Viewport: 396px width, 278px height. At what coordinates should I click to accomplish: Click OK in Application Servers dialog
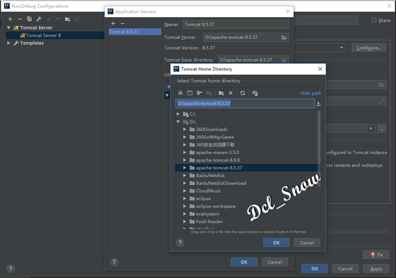(244, 262)
